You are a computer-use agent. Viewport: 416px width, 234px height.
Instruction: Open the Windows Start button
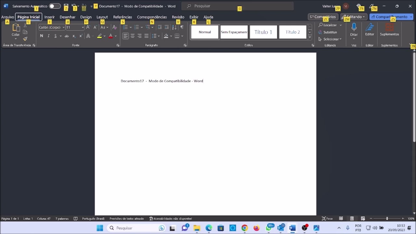tap(100, 228)
